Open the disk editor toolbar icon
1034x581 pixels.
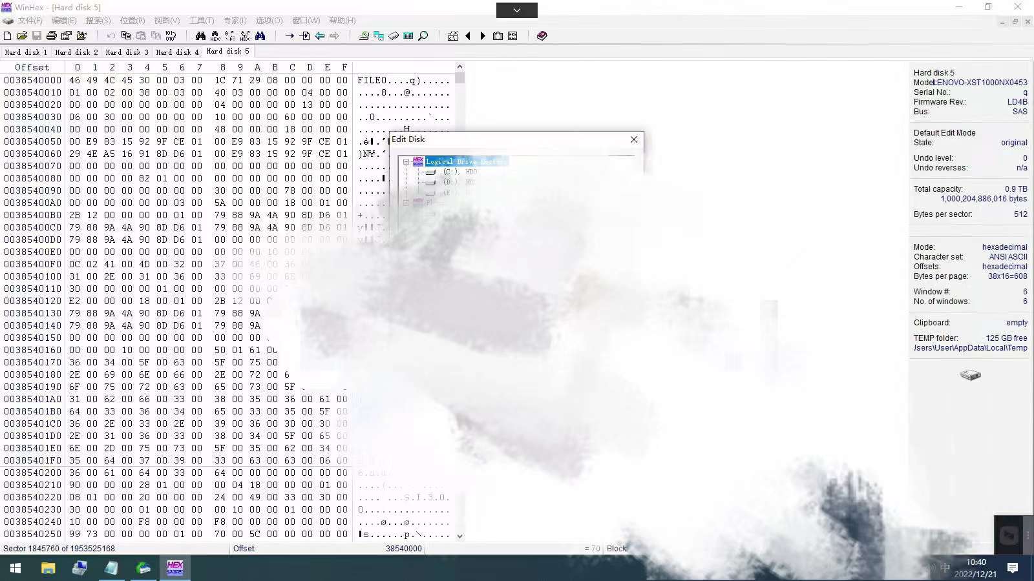(x=364, y=36)
